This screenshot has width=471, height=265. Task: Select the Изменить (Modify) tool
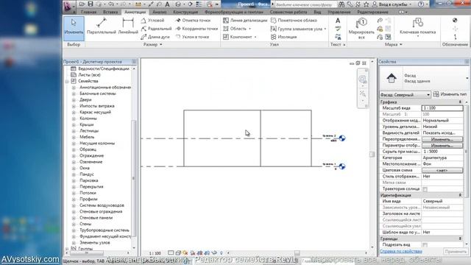tap(74, 28)
